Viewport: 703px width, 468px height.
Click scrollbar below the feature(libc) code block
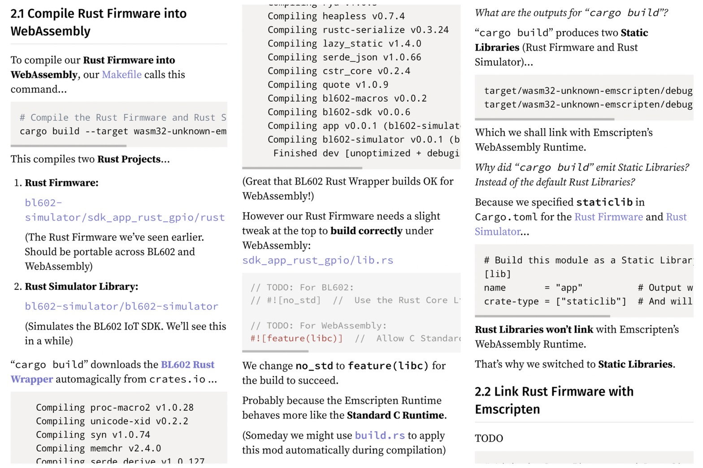pyautogui.click(x=275, y=351)
